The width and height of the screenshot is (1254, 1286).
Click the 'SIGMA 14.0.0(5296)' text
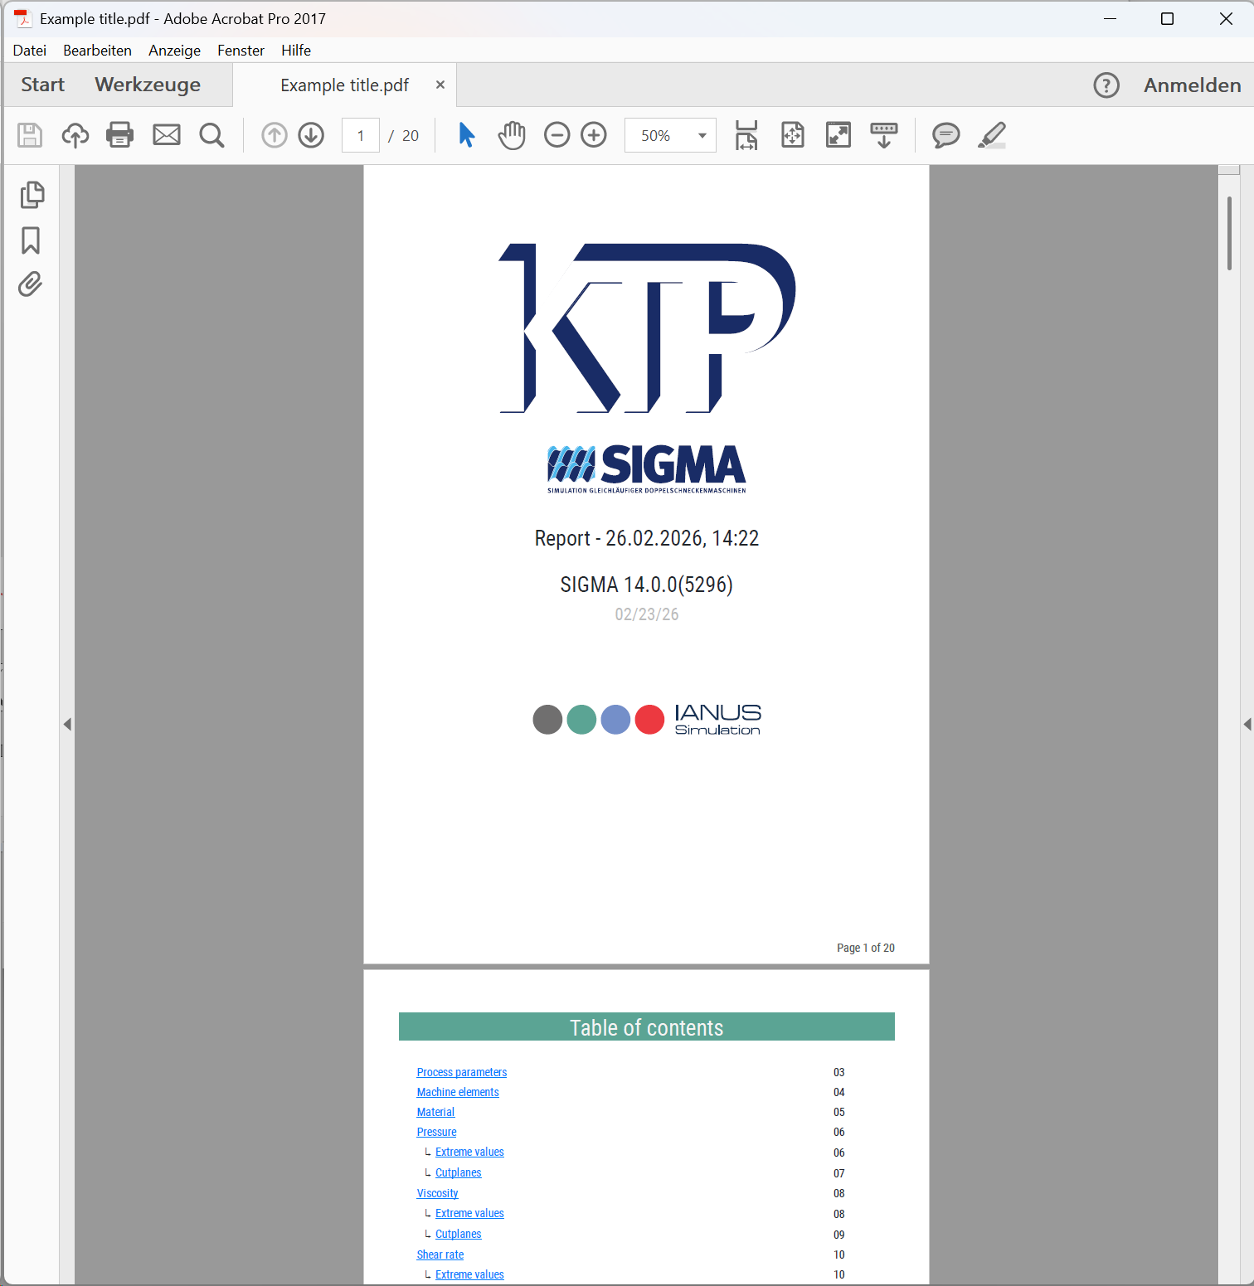(x=647, y=585)
